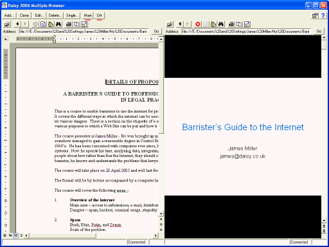The image size is (329, 247).
Task: Click the two-pages icon in left pane toolbar
Action: [x=76, y=24]
